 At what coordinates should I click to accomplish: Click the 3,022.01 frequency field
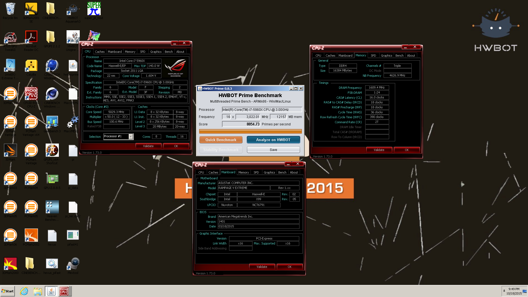(x=248, y=117)
